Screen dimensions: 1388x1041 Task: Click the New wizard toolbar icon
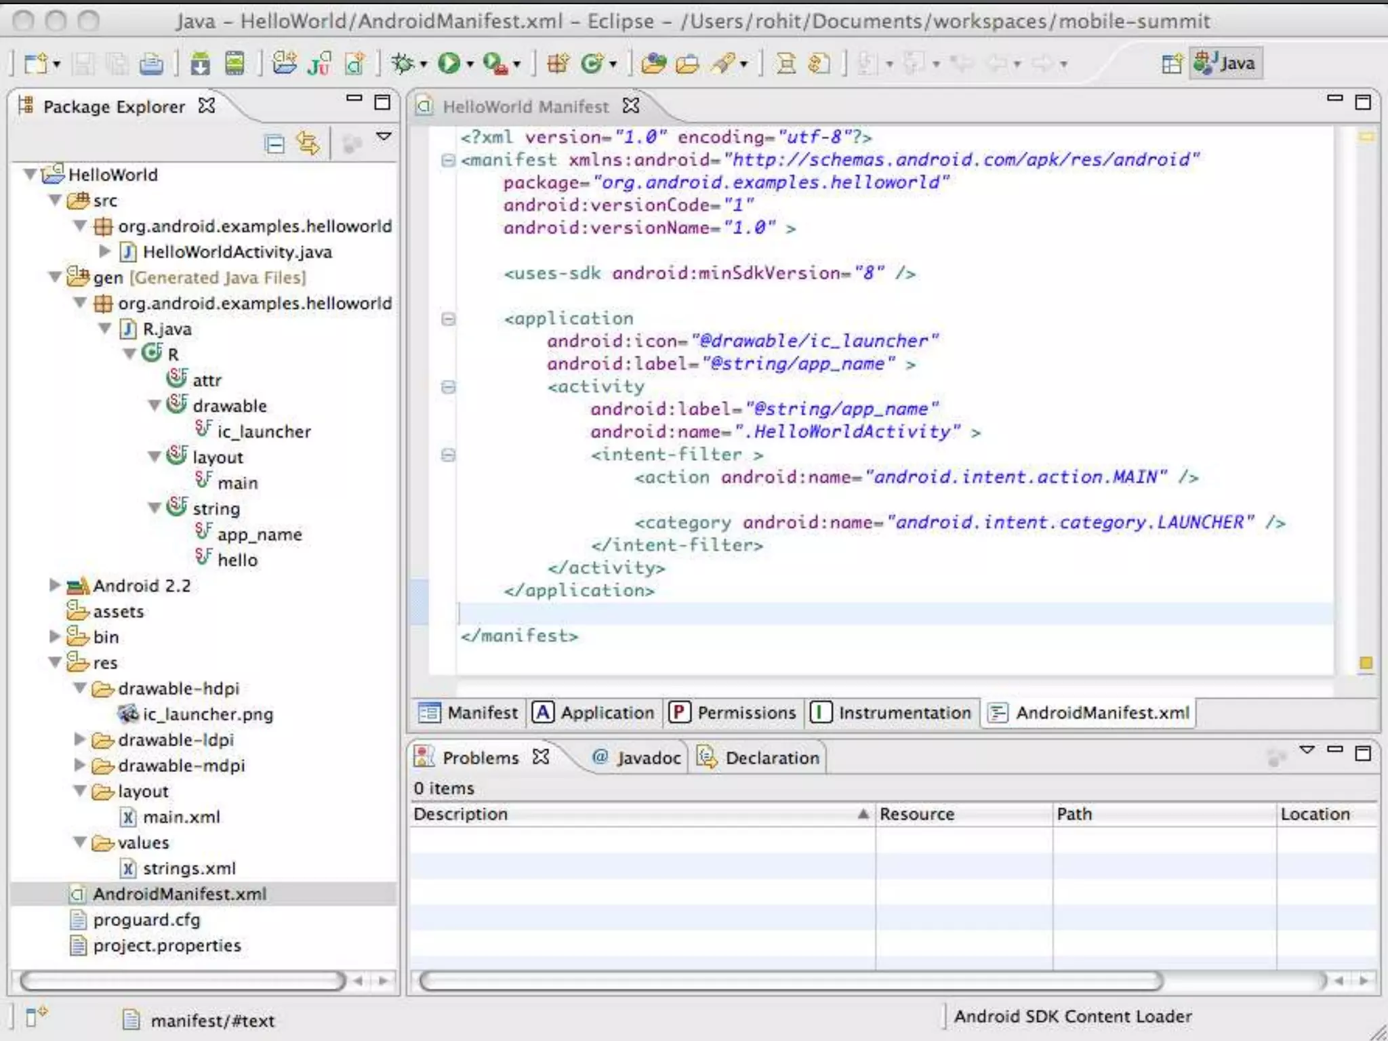(x=35, y=64)
